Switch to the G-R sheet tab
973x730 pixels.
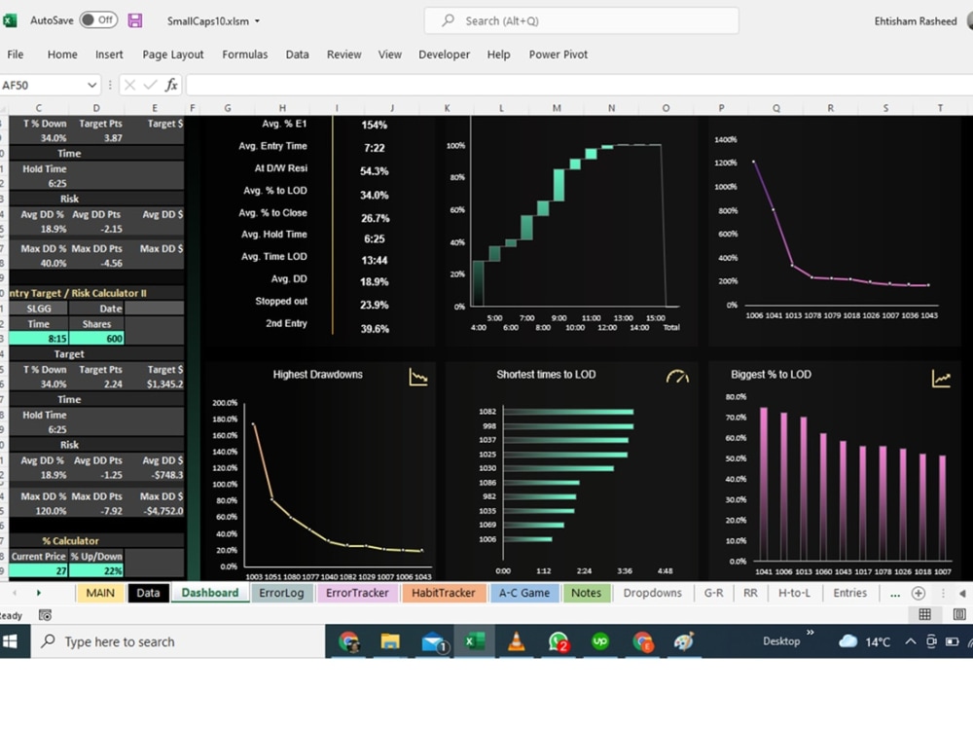point(713,593)
